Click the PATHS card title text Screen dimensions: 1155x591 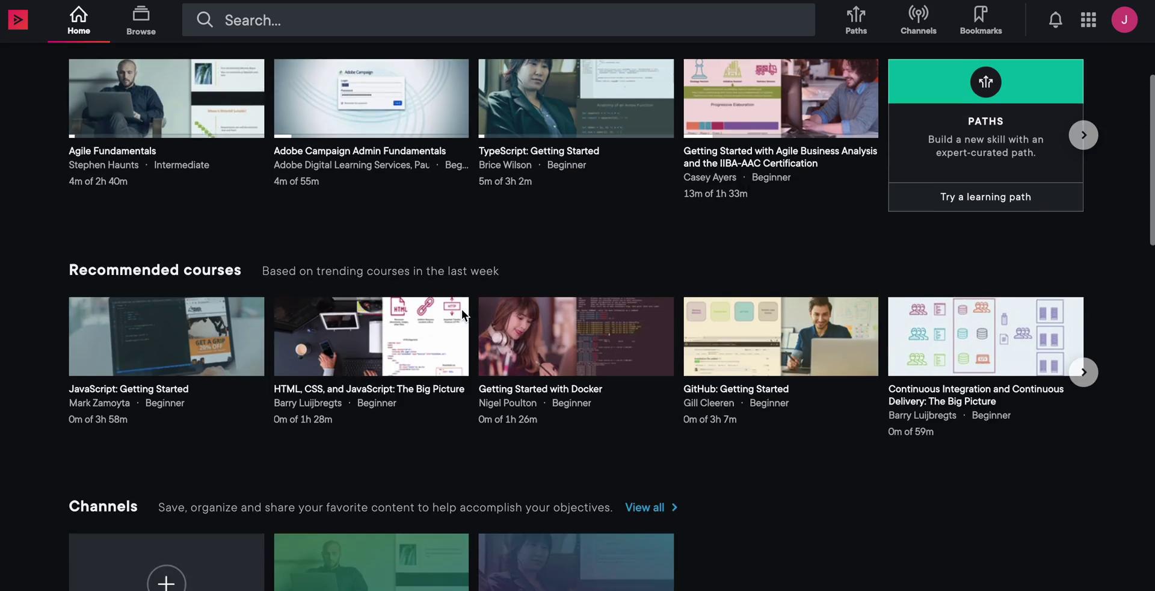[985, 122]
